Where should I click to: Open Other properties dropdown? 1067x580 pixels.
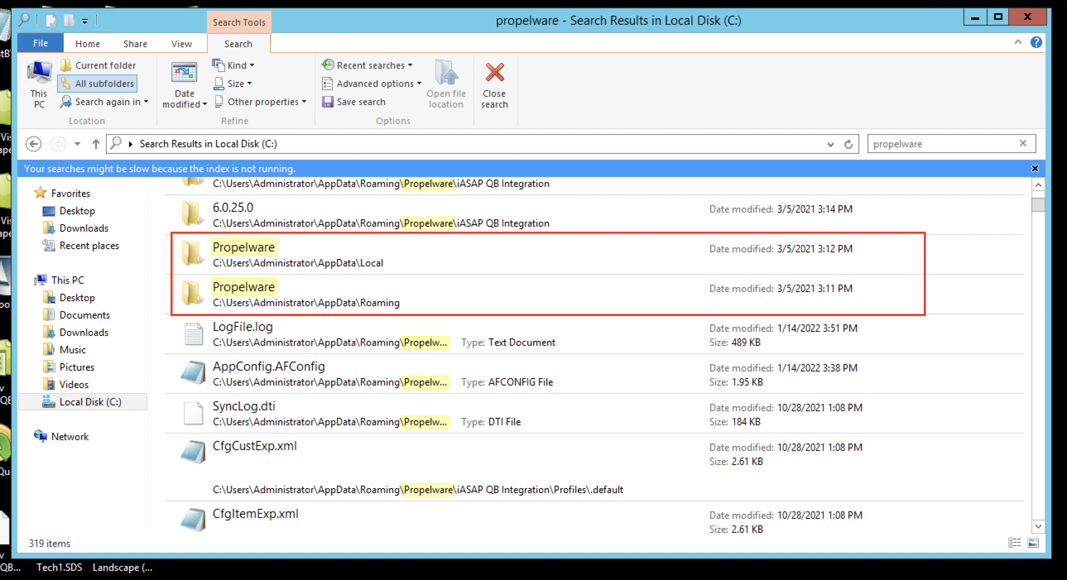(x=261, y=101)
